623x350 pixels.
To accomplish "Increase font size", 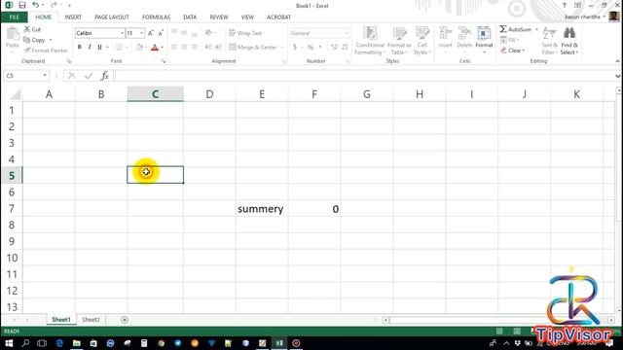I will [x=151, y=33].
